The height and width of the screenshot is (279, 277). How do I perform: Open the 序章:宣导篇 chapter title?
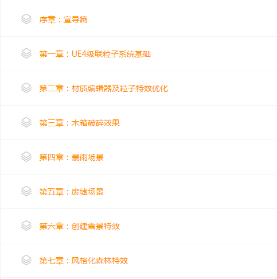coord(64,20)
